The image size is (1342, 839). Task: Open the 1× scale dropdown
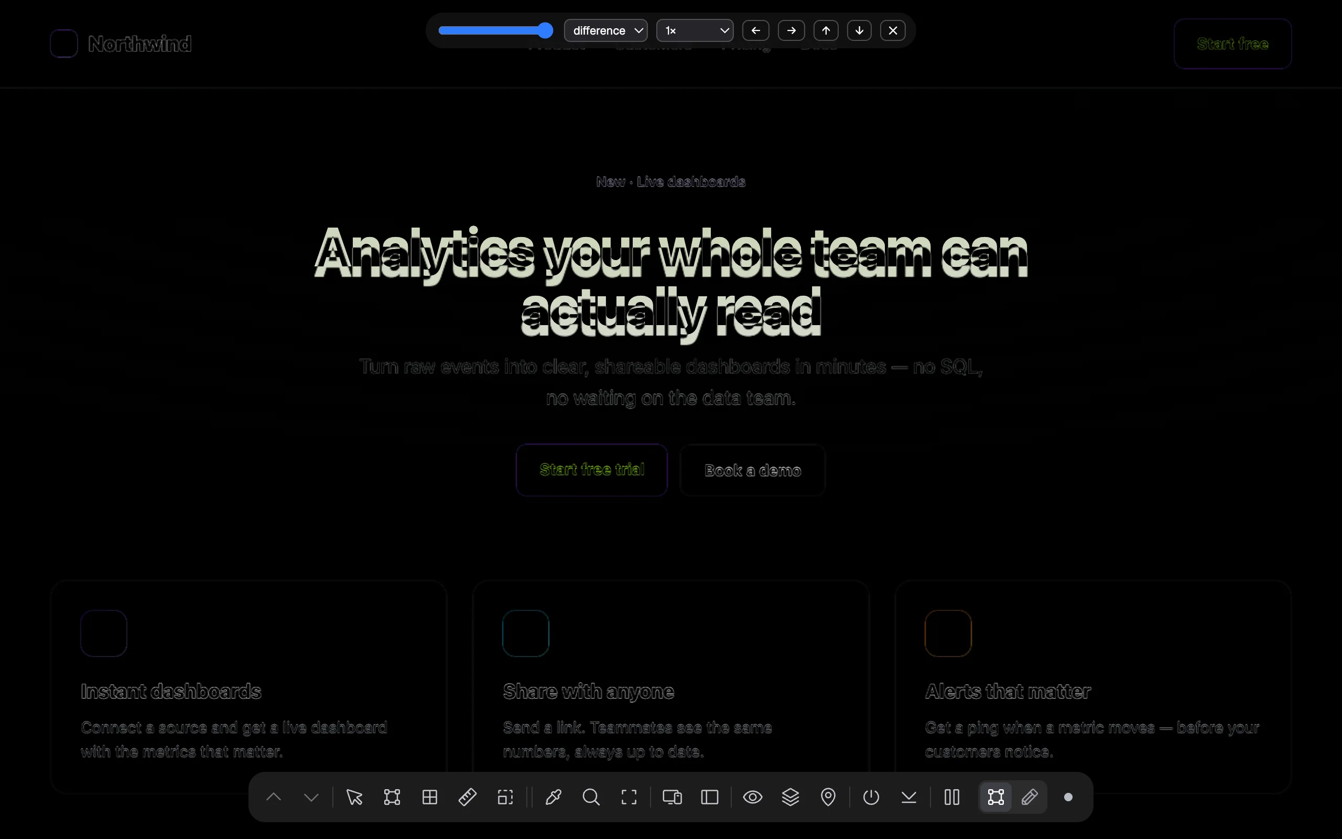coord(695,30)
